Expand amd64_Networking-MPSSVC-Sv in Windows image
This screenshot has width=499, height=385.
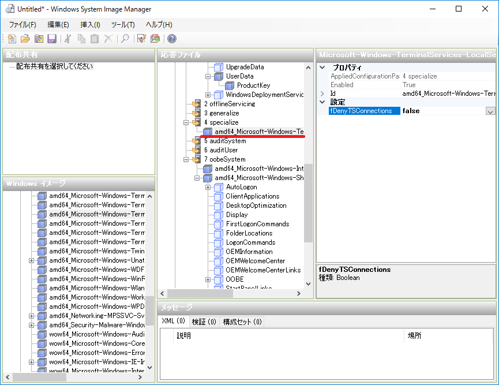[31, 316]
